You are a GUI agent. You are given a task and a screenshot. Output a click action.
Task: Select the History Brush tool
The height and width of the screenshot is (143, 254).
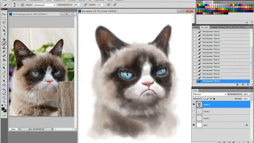click(x=4, y=52)
